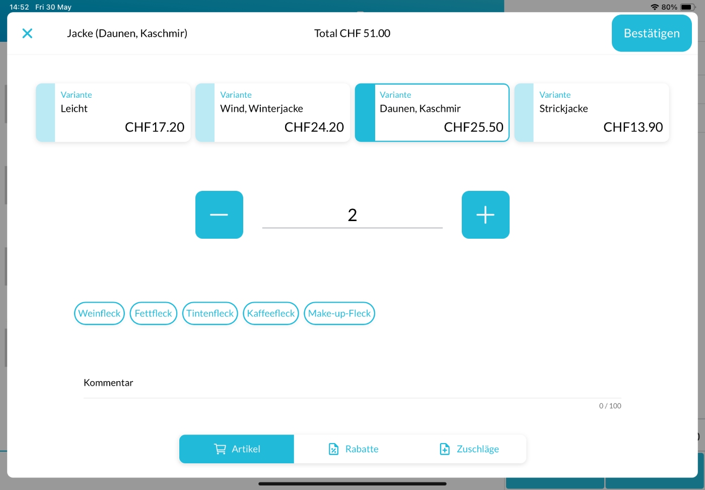Toggle the Tintenfleck tag
This screenshot has height=490, width=705.
coord(210,313)
